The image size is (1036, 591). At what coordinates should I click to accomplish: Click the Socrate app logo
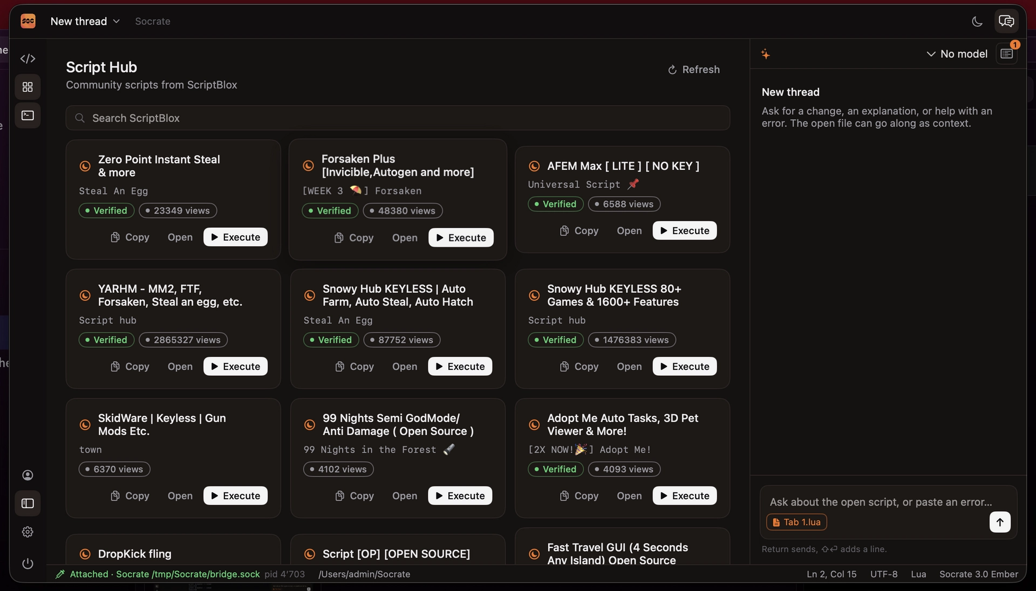click(28, 21)
